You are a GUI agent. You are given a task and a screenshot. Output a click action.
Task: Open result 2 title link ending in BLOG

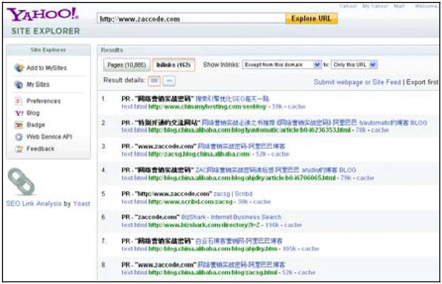click(314, 123)
